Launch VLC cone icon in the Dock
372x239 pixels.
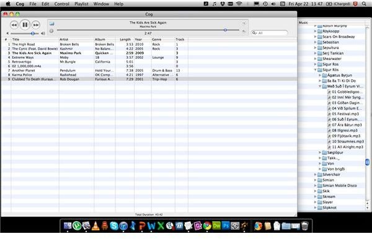click(95, 226)
